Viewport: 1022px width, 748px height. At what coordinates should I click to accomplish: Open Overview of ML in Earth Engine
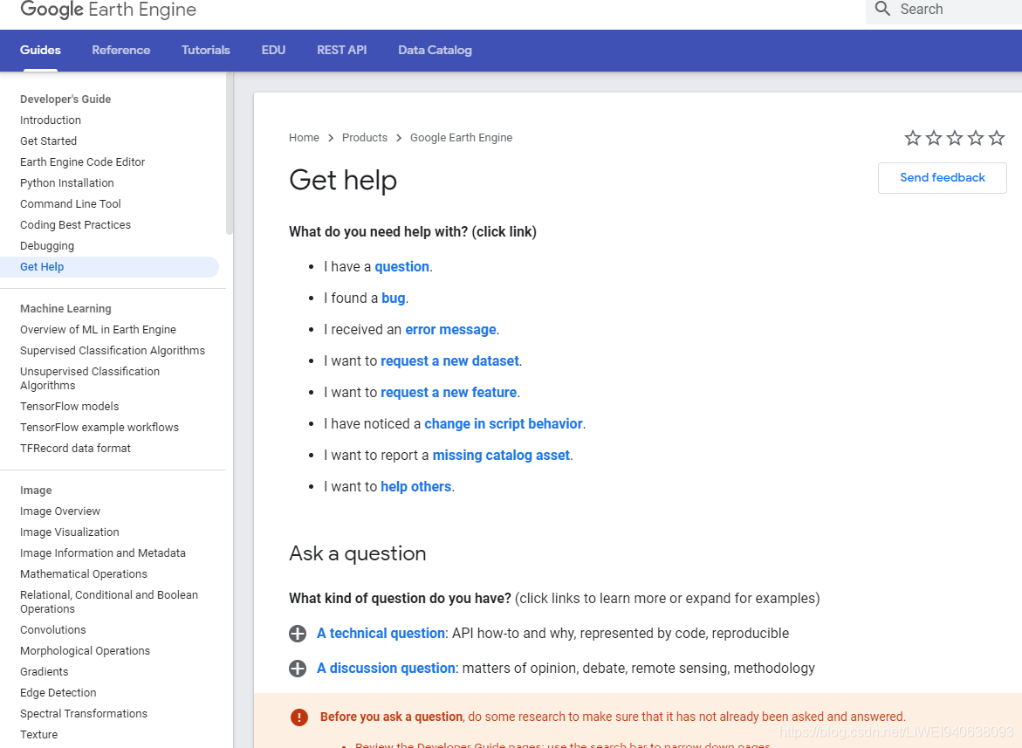tap(98, 330)
